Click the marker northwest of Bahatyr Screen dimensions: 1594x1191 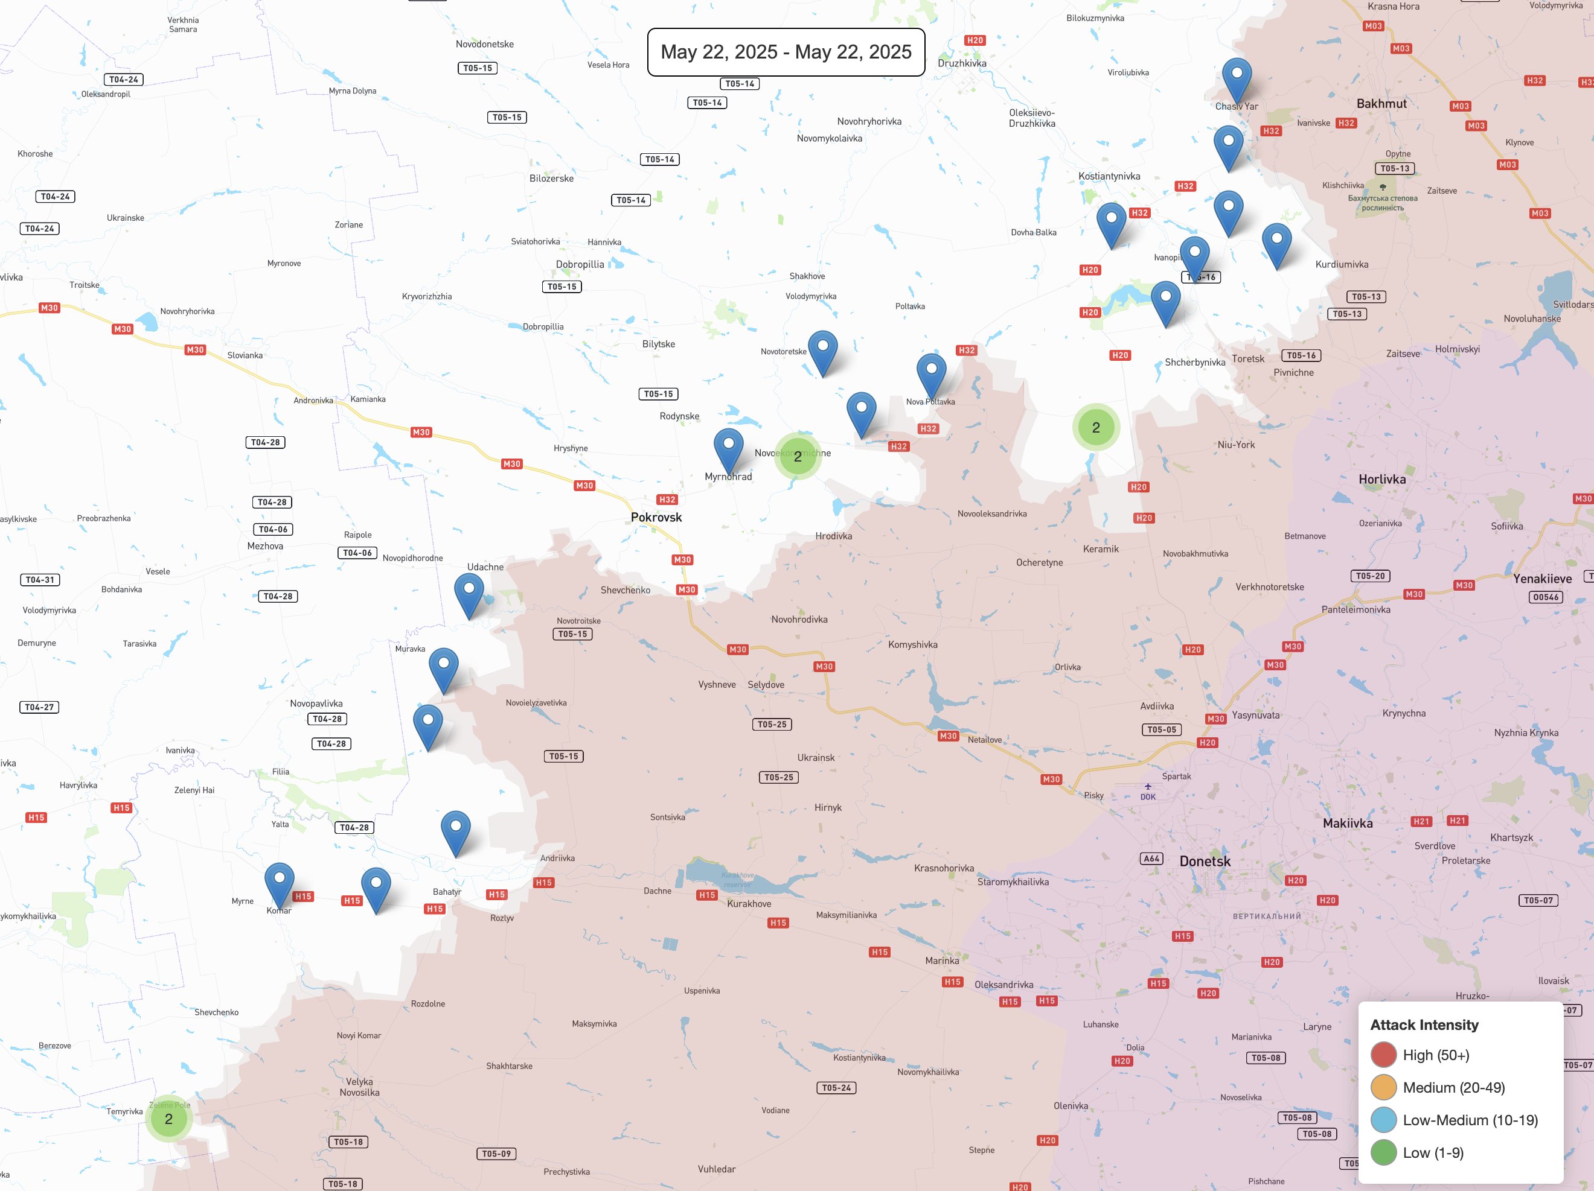[455, 830]
